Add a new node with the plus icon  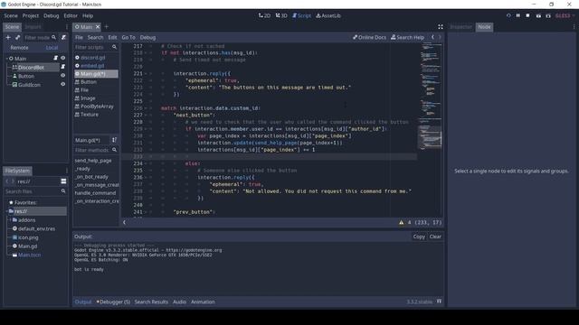tap(8, 37)
